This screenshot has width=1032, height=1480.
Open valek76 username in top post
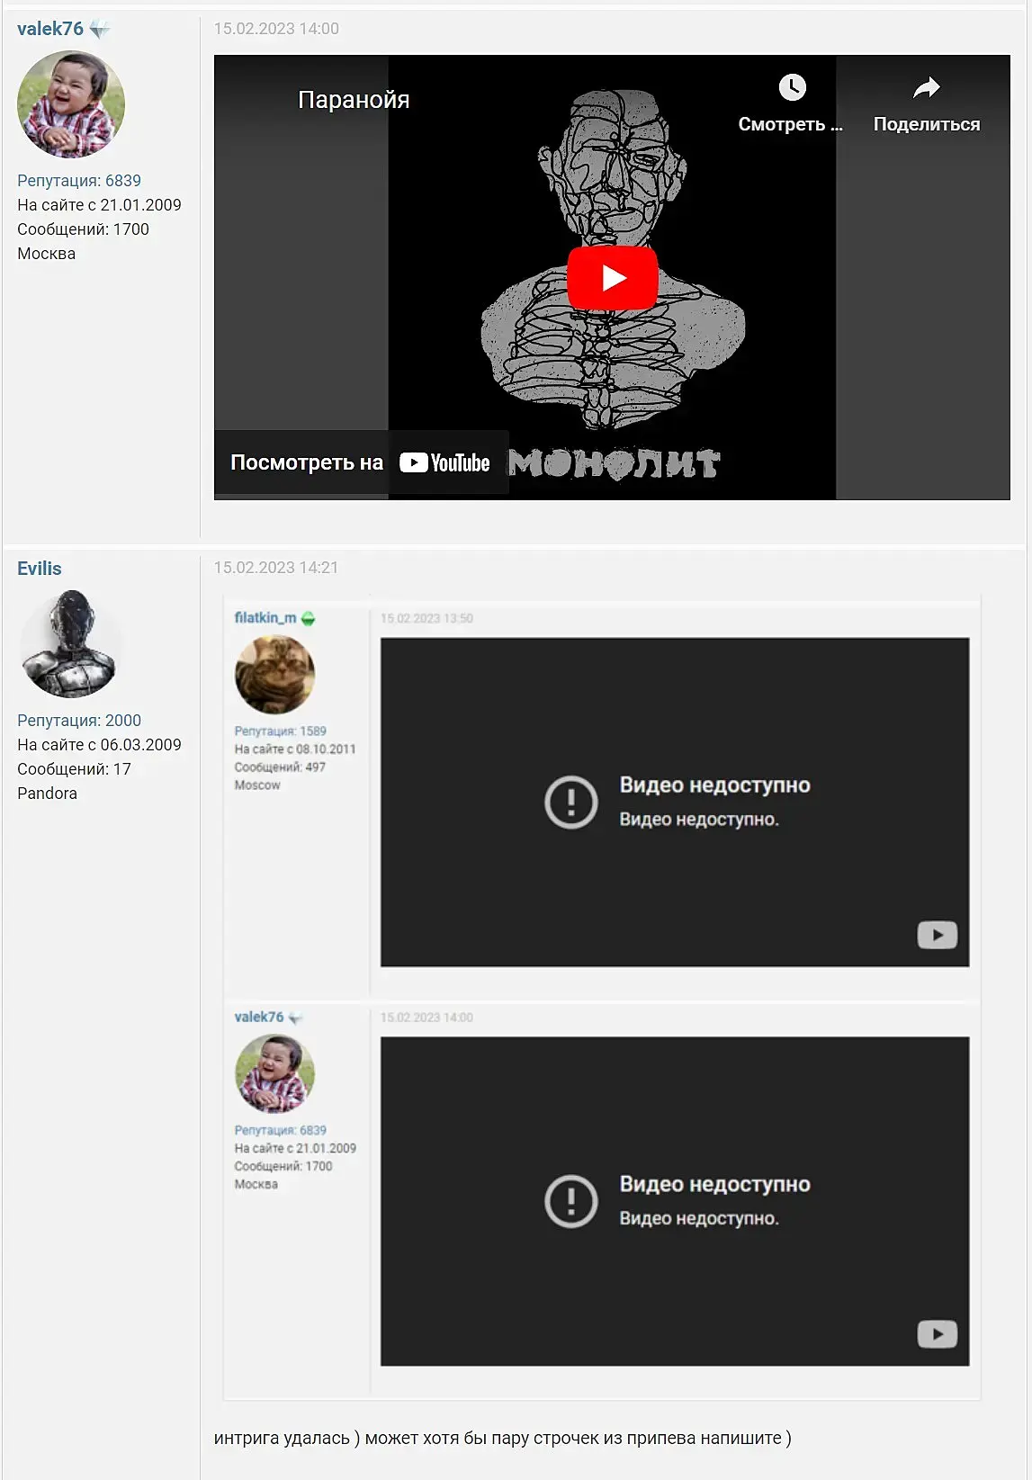pos(50,29)
